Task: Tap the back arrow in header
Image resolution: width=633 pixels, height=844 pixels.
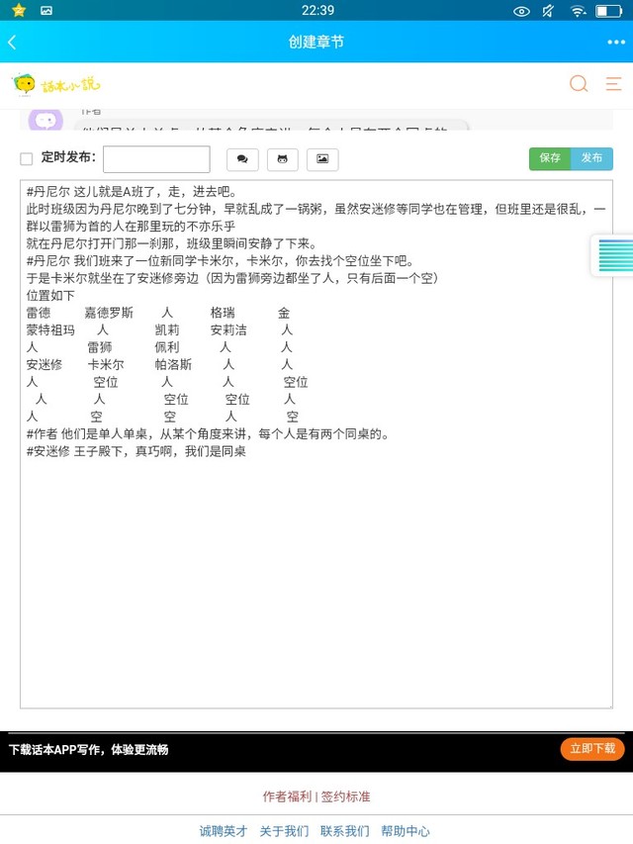Action: tap(12, 43)
